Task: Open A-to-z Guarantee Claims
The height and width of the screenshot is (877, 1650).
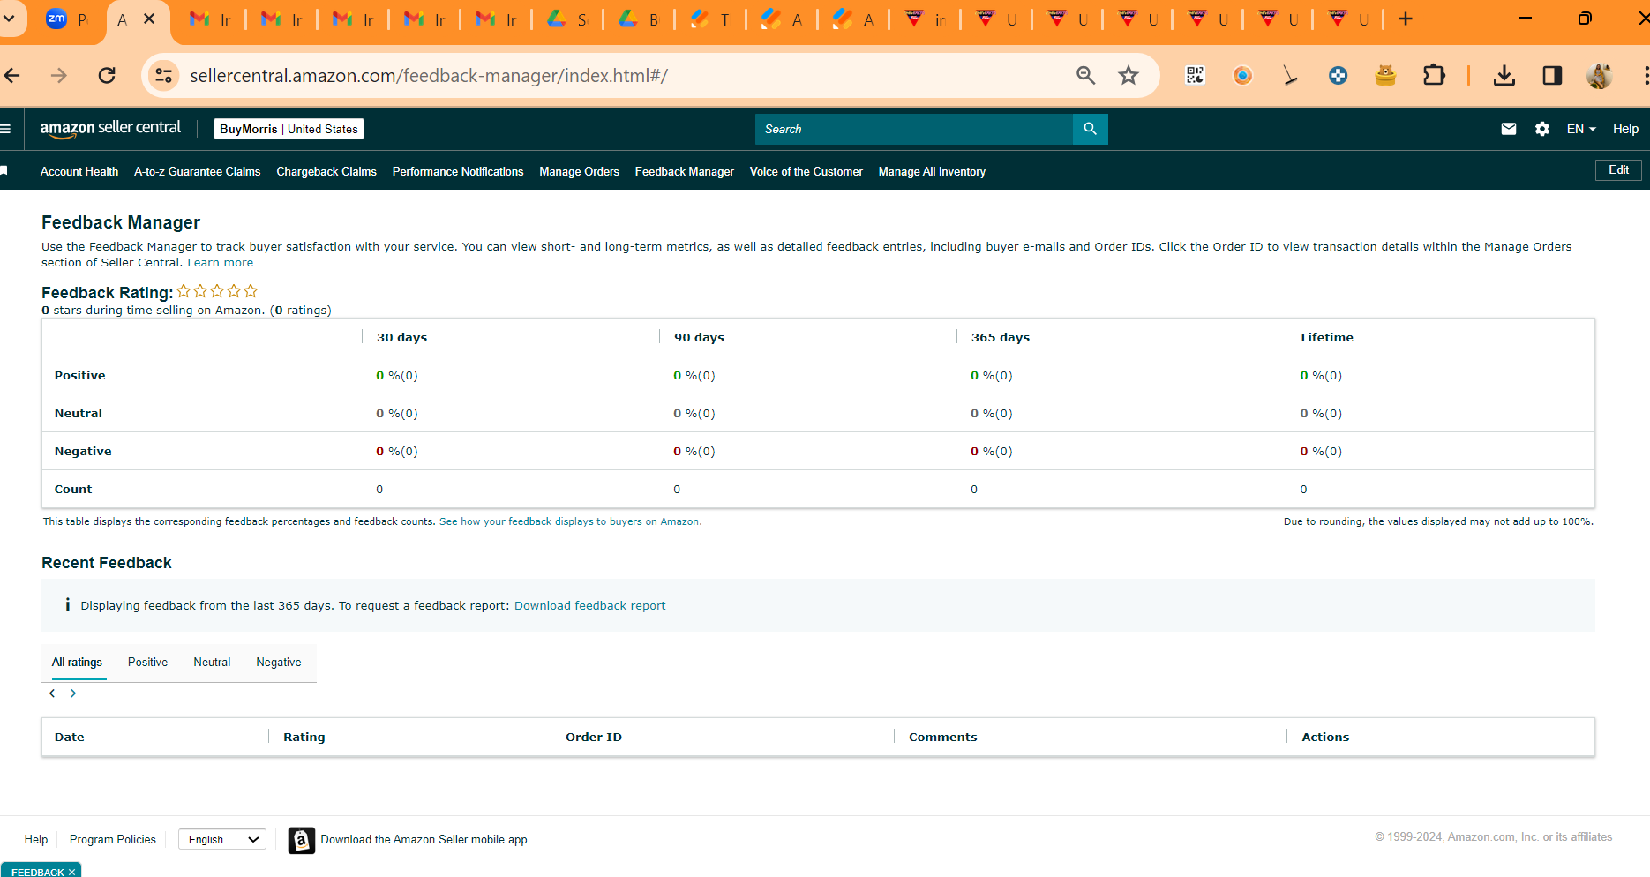Action: pyautogui.click(x=198, y=171)
